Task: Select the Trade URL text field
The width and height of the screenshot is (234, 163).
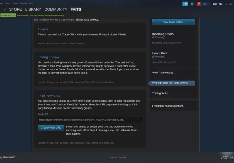Action: click(90, 120)
